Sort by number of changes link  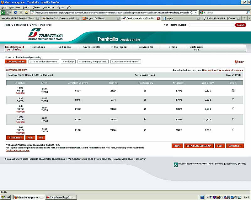pos(231,70)
